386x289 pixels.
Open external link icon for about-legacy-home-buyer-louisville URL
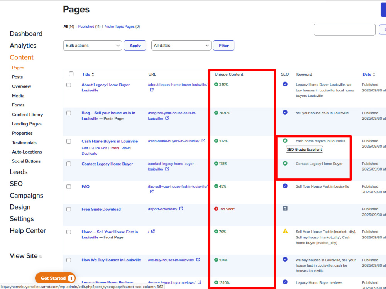pyautogui.click(x=152, y=90)
